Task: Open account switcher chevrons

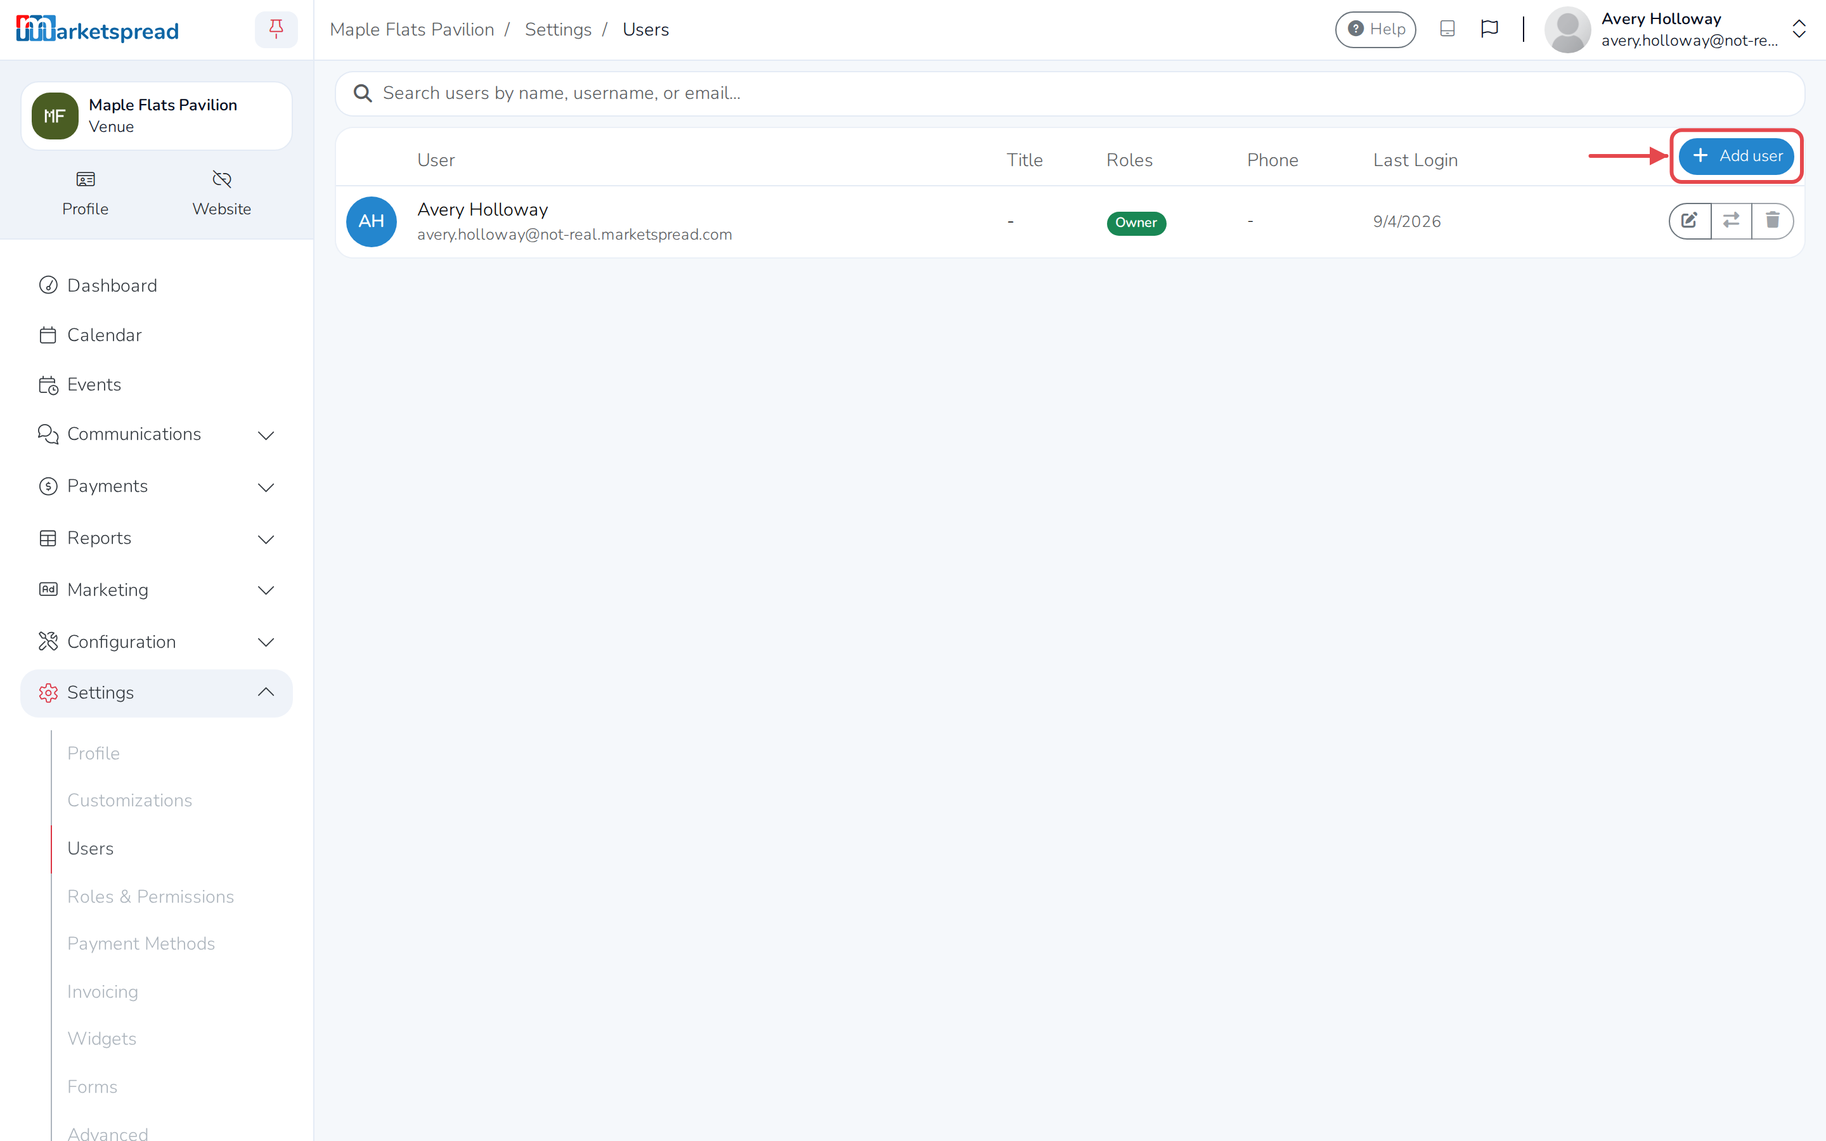Action: click(x=1799, y=29)
